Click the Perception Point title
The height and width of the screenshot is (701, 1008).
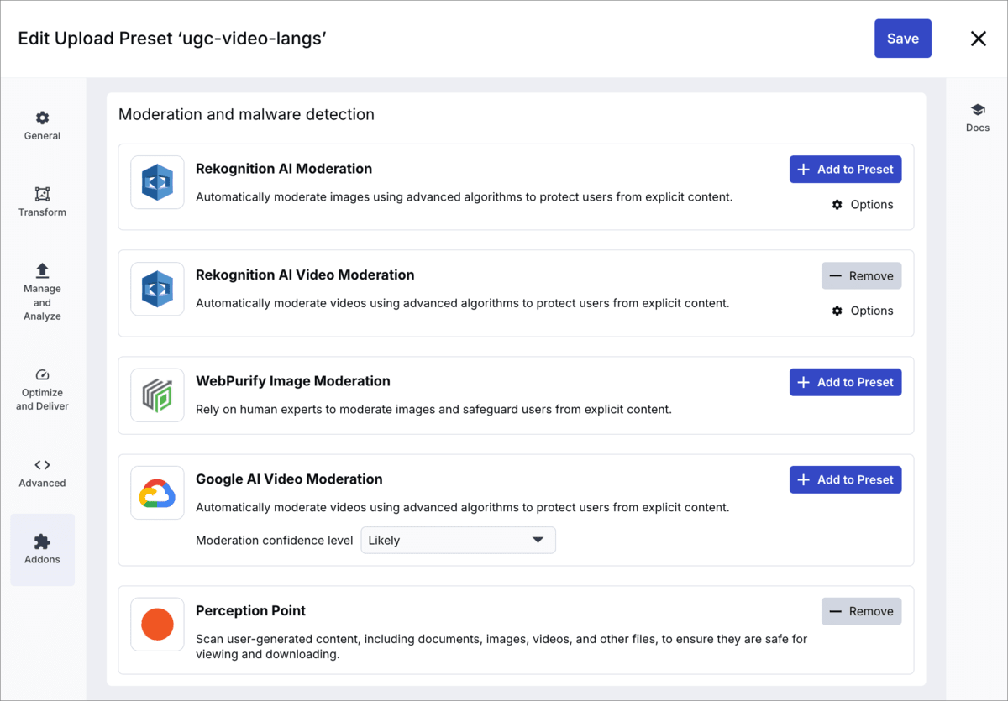coord(250,611)
